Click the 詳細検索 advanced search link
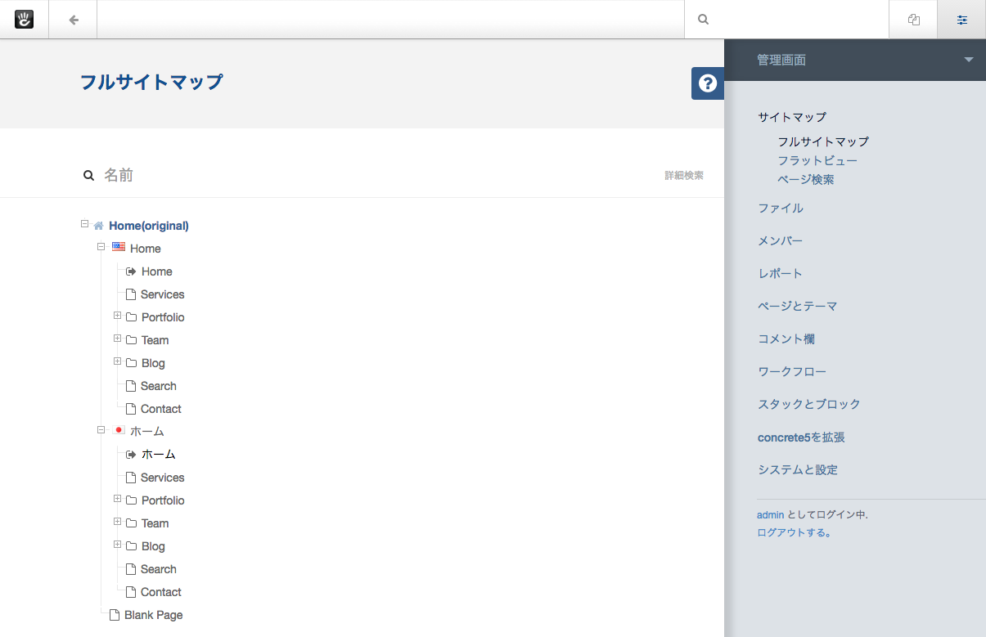 684,175
